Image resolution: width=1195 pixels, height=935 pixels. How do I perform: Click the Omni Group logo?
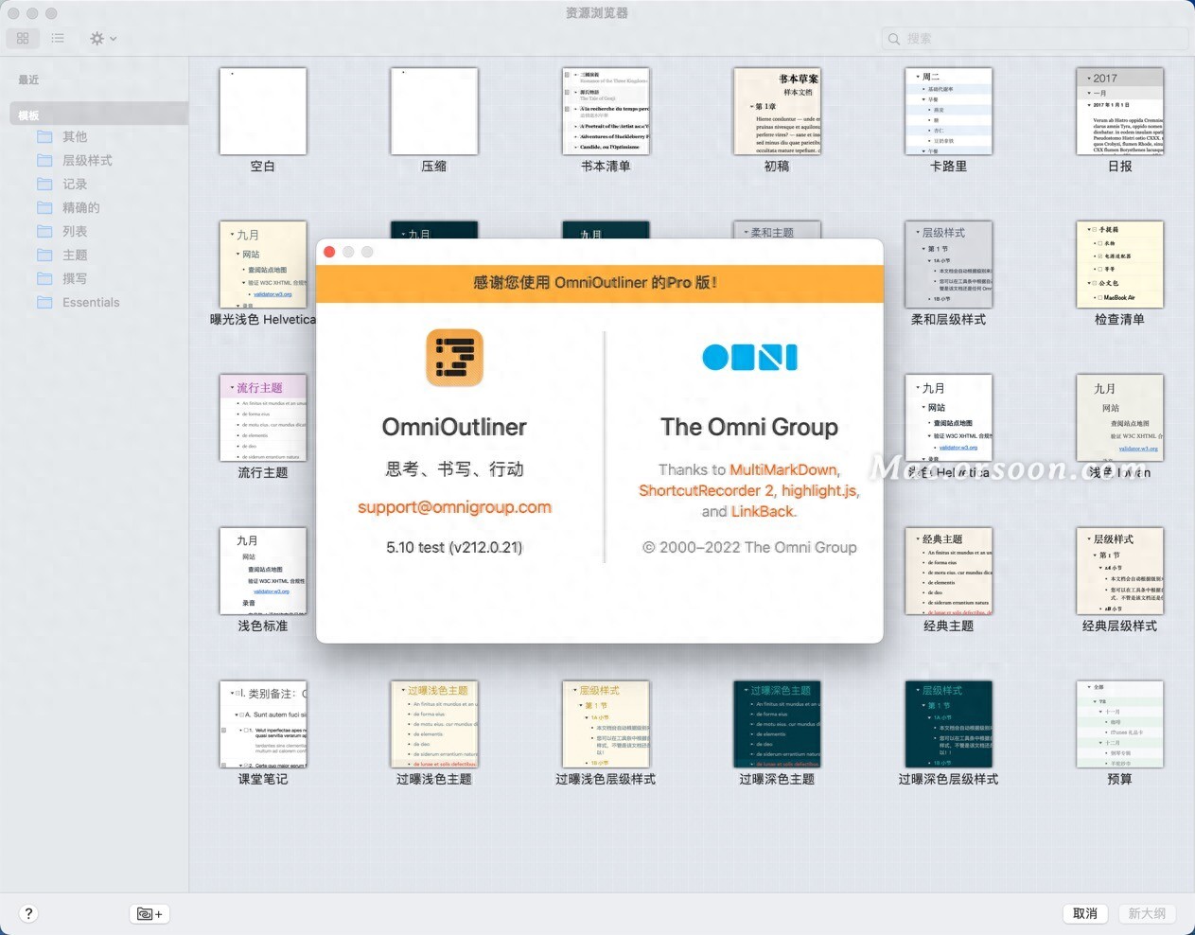[749, 357]
